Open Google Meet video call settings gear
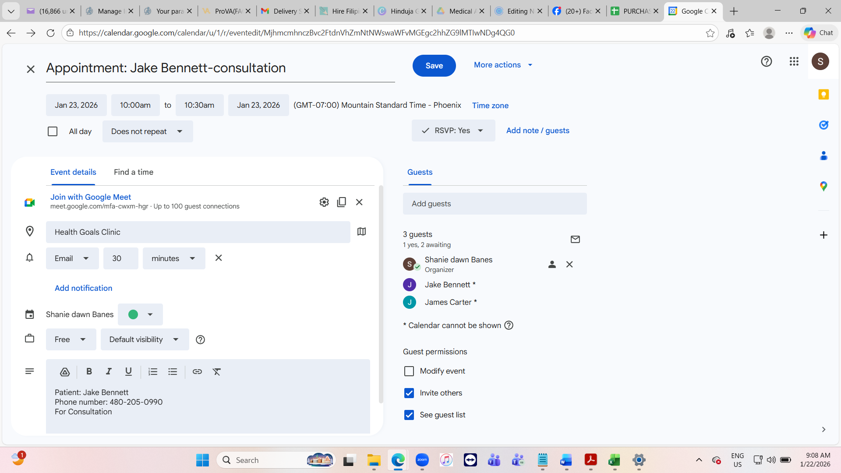841x473 pixels. coord(324,202)
